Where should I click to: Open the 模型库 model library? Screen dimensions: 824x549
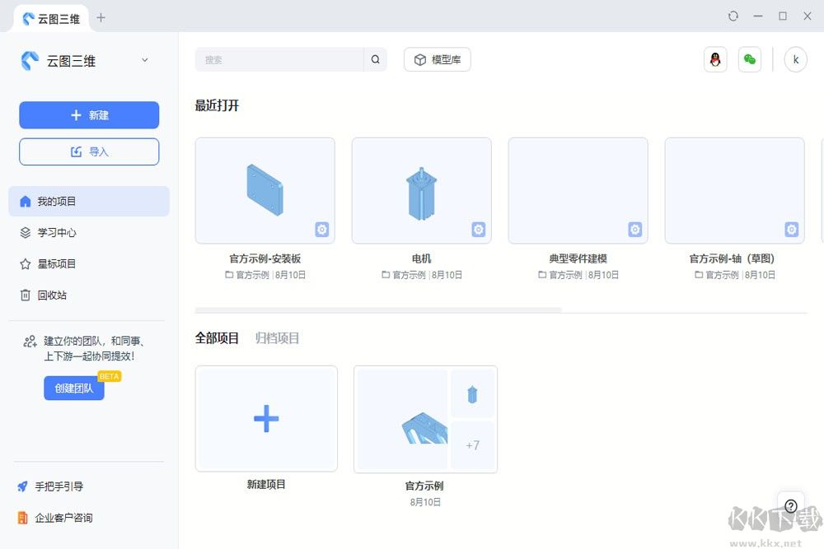[x=437, y=59]
